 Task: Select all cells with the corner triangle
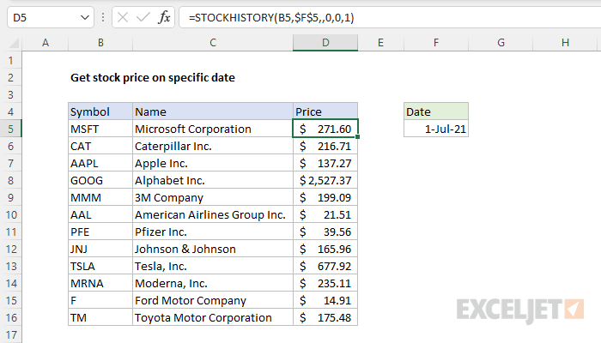pos(15,43)
